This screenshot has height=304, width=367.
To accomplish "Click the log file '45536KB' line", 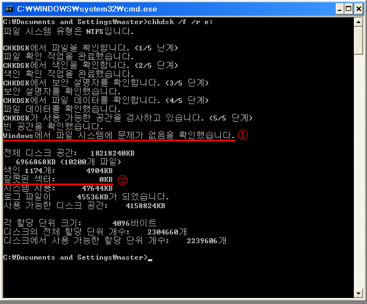I will [x=86, y=197].
